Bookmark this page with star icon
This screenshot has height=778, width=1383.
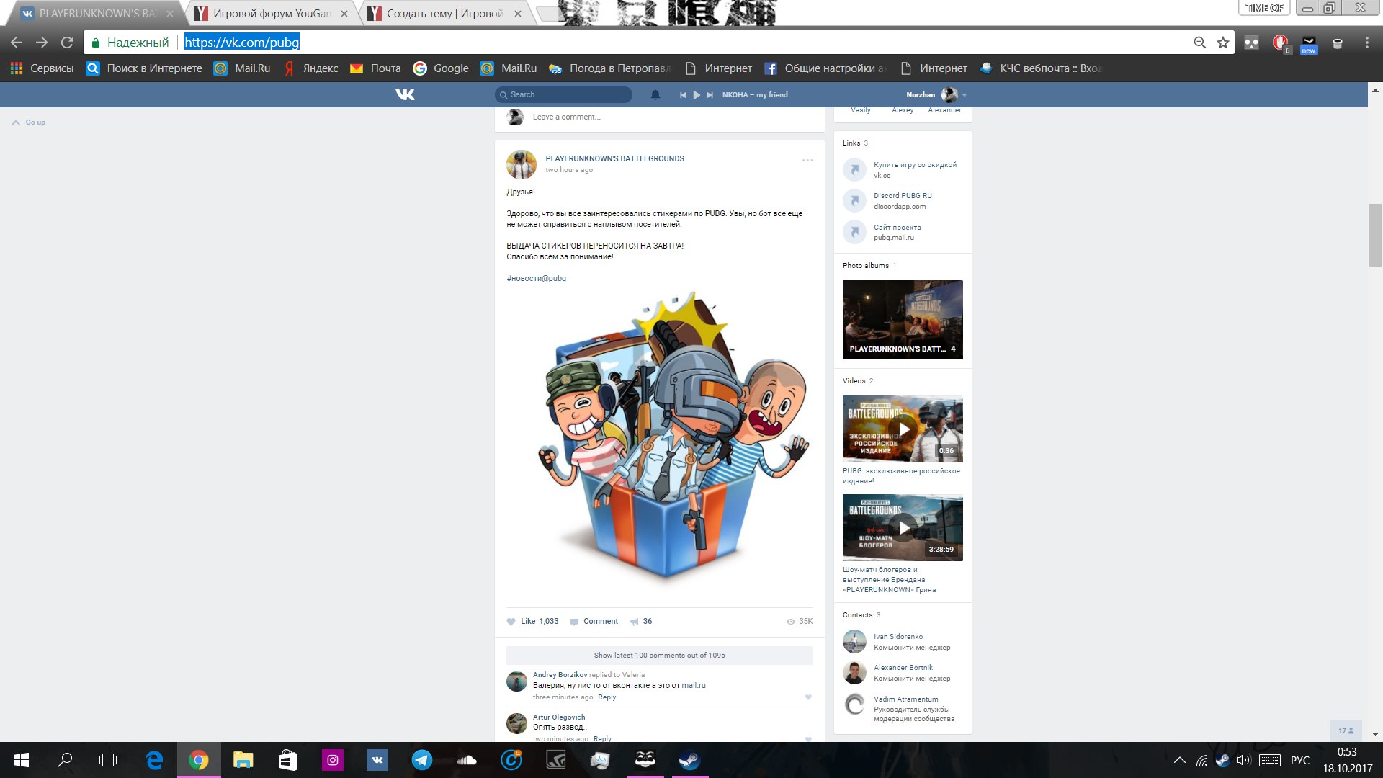tap(1223, 43)
